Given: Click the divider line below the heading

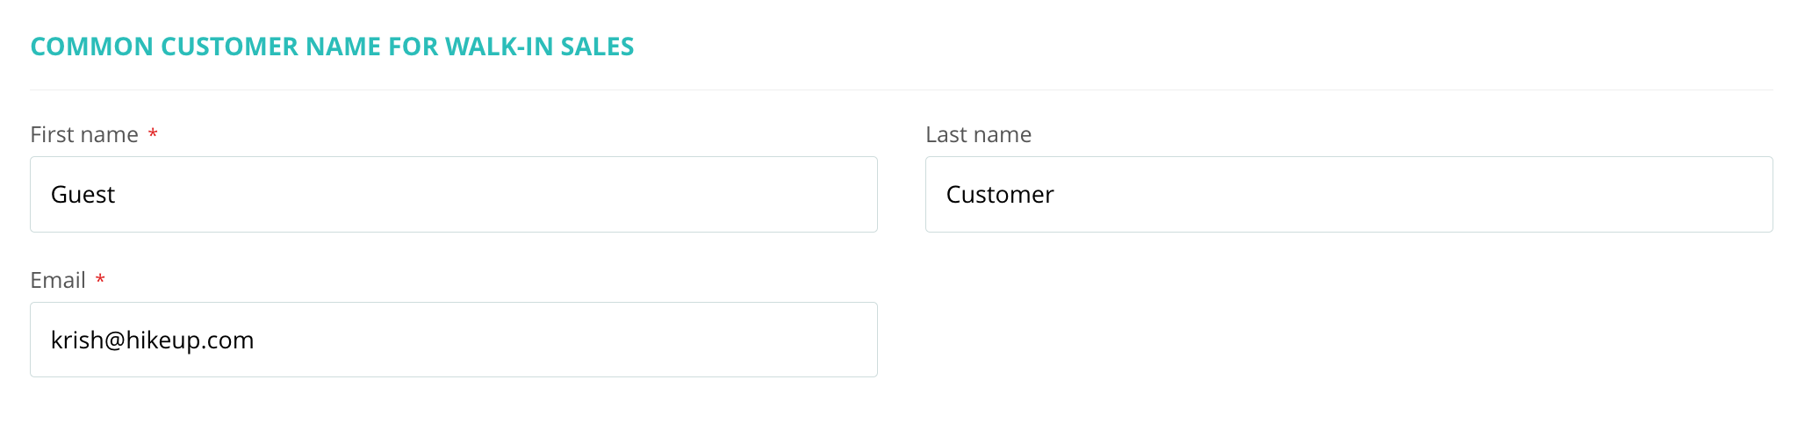Looking at the screenshot, I should coord(902,90).
